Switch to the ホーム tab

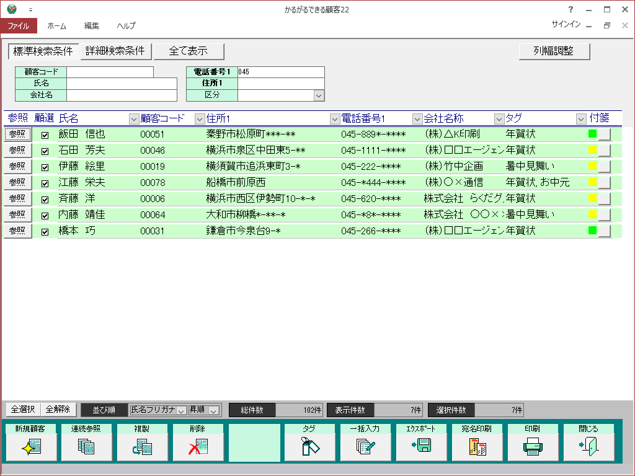[56, 25]
